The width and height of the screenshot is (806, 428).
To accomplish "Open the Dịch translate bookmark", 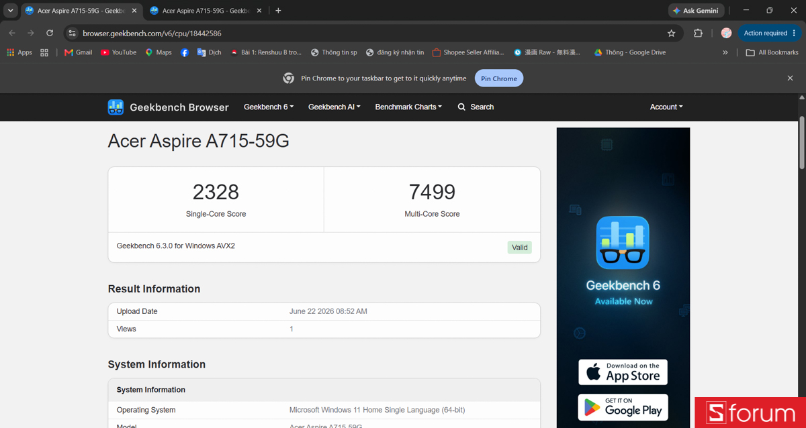I will click(209, 52).
